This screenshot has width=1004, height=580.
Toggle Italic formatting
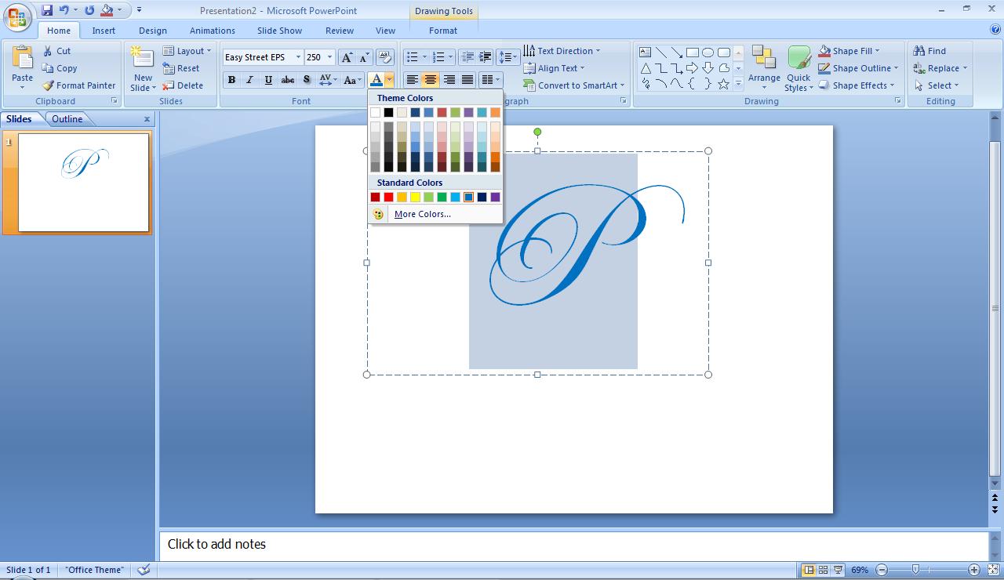pos(249,79)
